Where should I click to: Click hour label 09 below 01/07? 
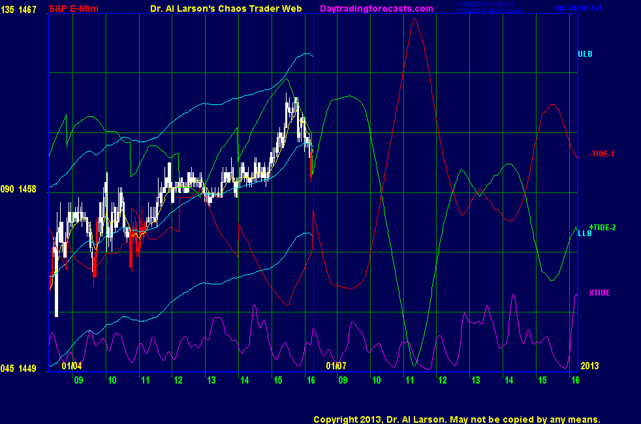click(x=343, y=380)
